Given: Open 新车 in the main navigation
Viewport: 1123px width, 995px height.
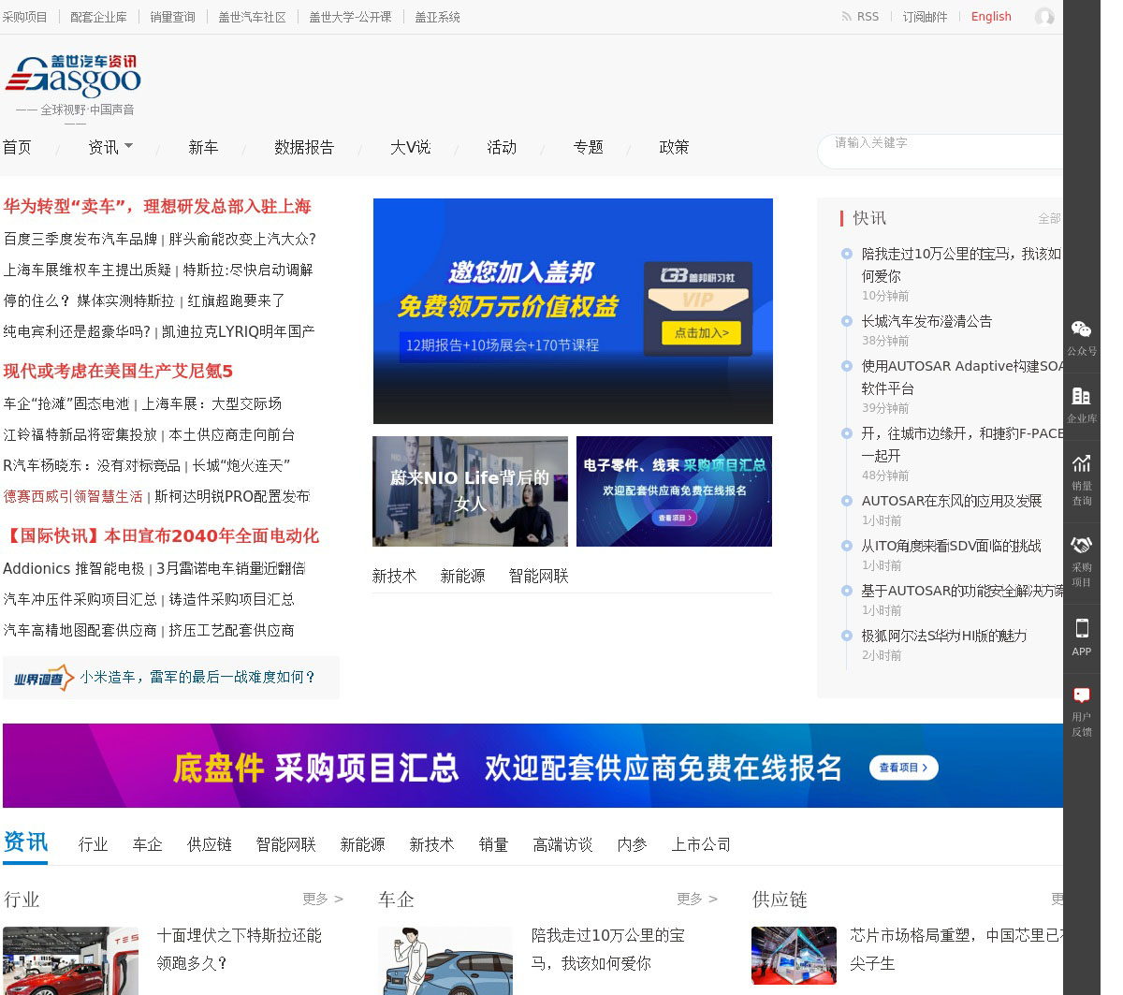Looking at the screenshot, I should tap(203, 147).
